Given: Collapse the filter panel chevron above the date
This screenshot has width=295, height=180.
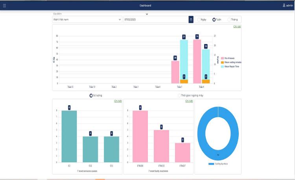Looking at the screenshot, I should click(x=147, y=14).
